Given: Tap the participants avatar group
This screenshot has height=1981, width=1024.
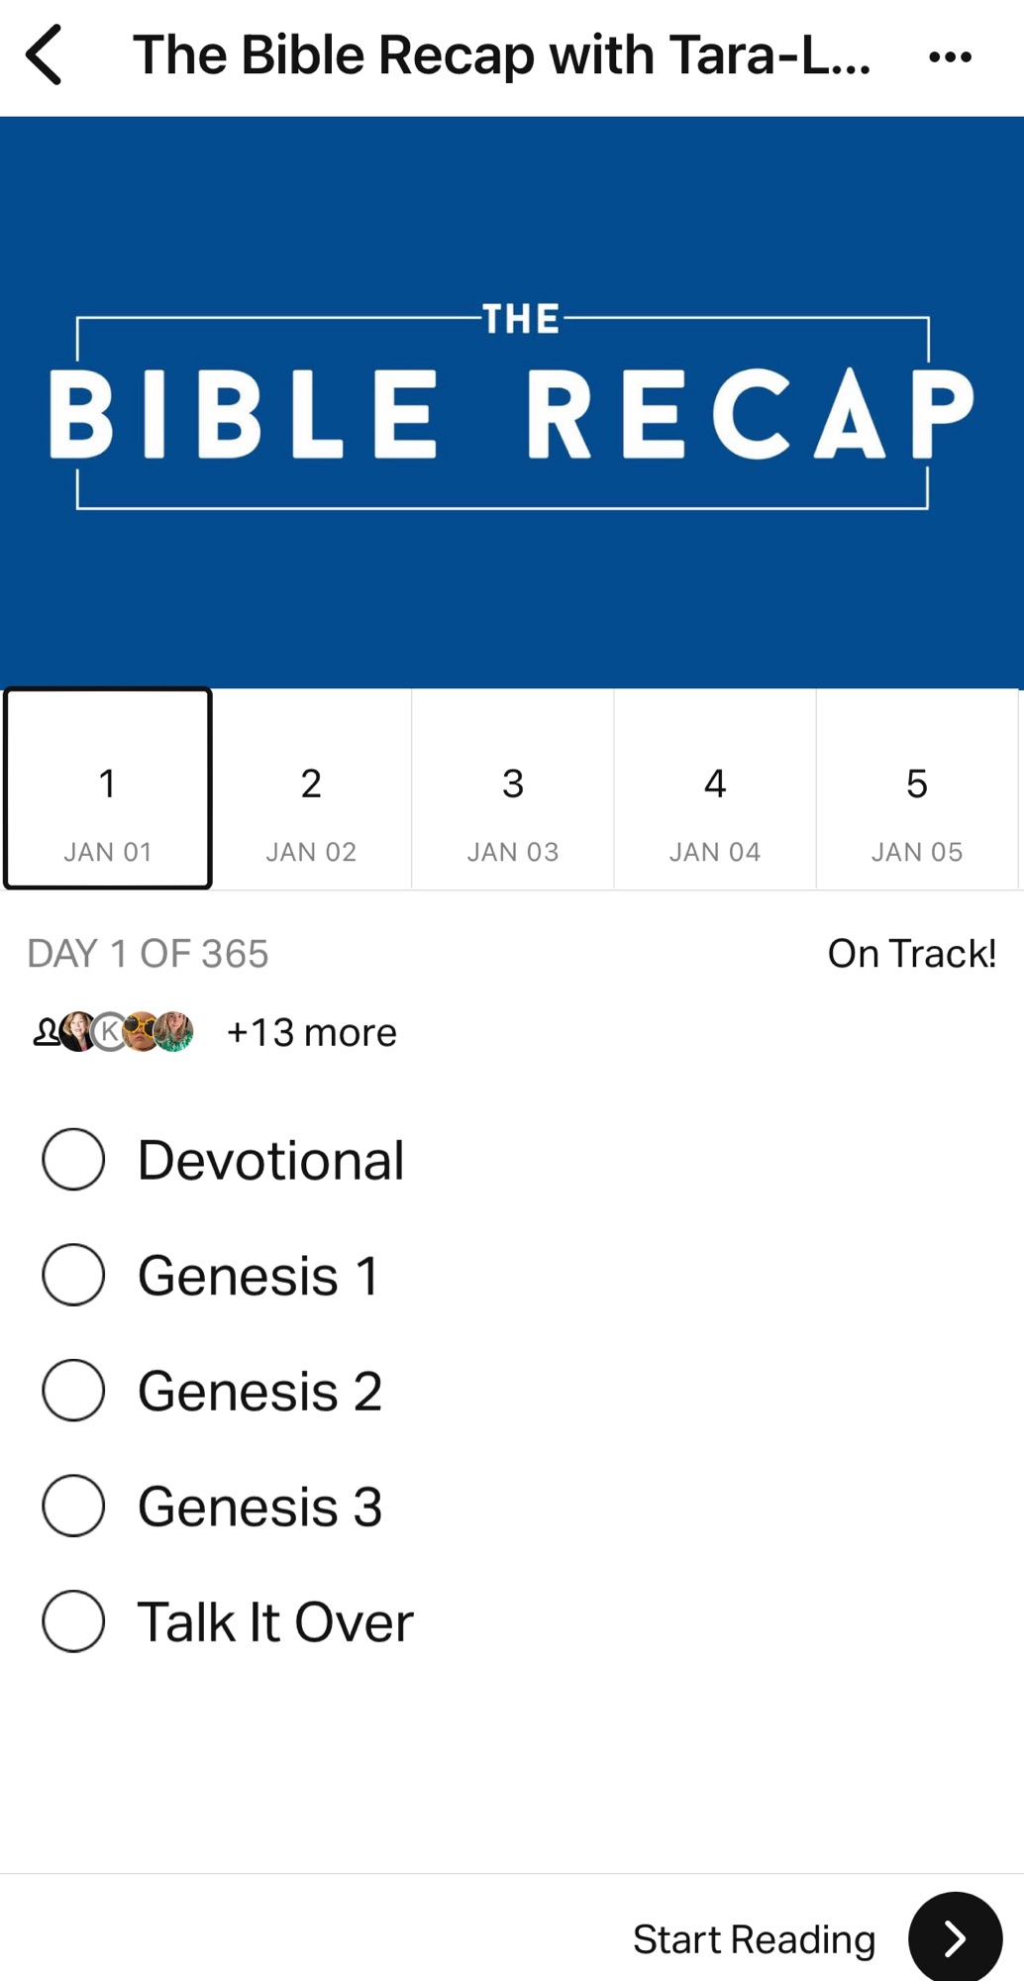Looking at the screenshot, I should 114,1032.
